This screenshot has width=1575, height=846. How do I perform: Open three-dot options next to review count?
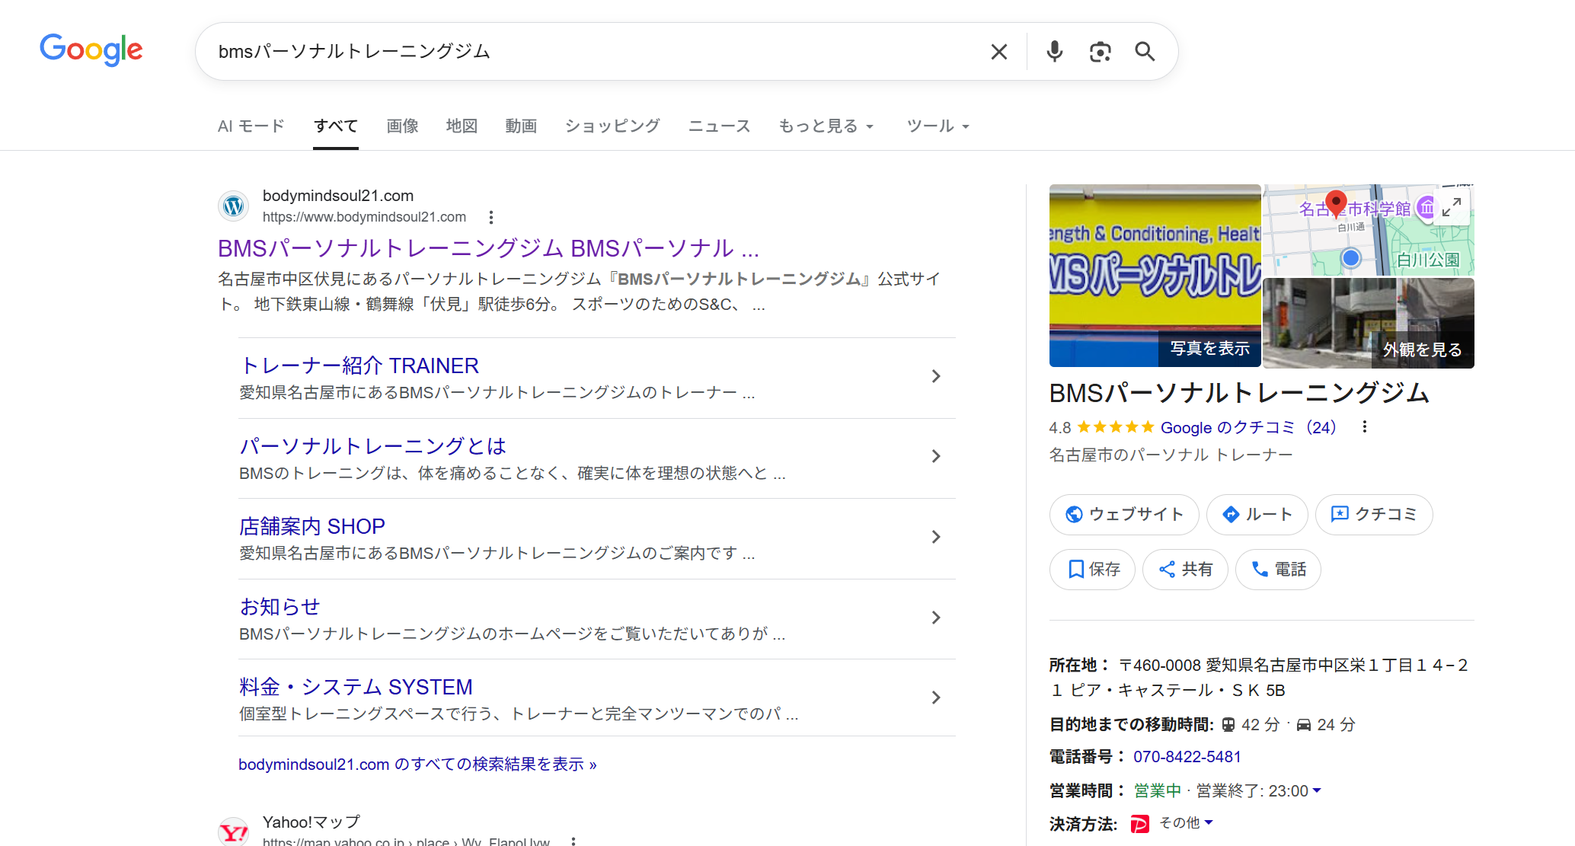1365,427
